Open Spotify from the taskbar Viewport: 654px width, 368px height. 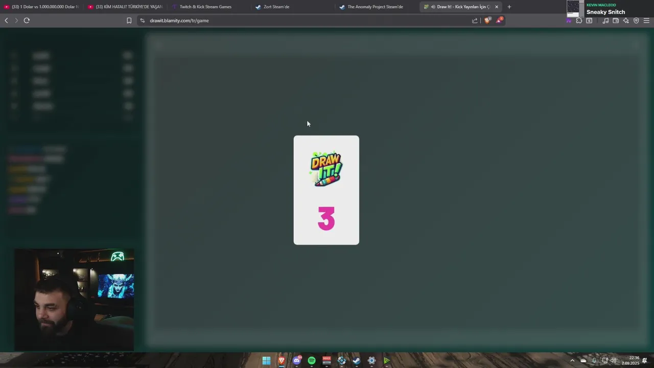coord(312,361)
